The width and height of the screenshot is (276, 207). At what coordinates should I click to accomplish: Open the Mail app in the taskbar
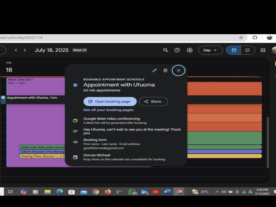84,192
